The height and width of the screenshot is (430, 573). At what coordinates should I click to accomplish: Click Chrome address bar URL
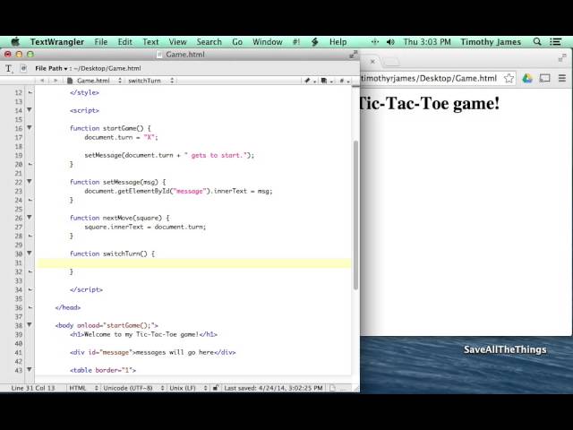tap(429, 78)
